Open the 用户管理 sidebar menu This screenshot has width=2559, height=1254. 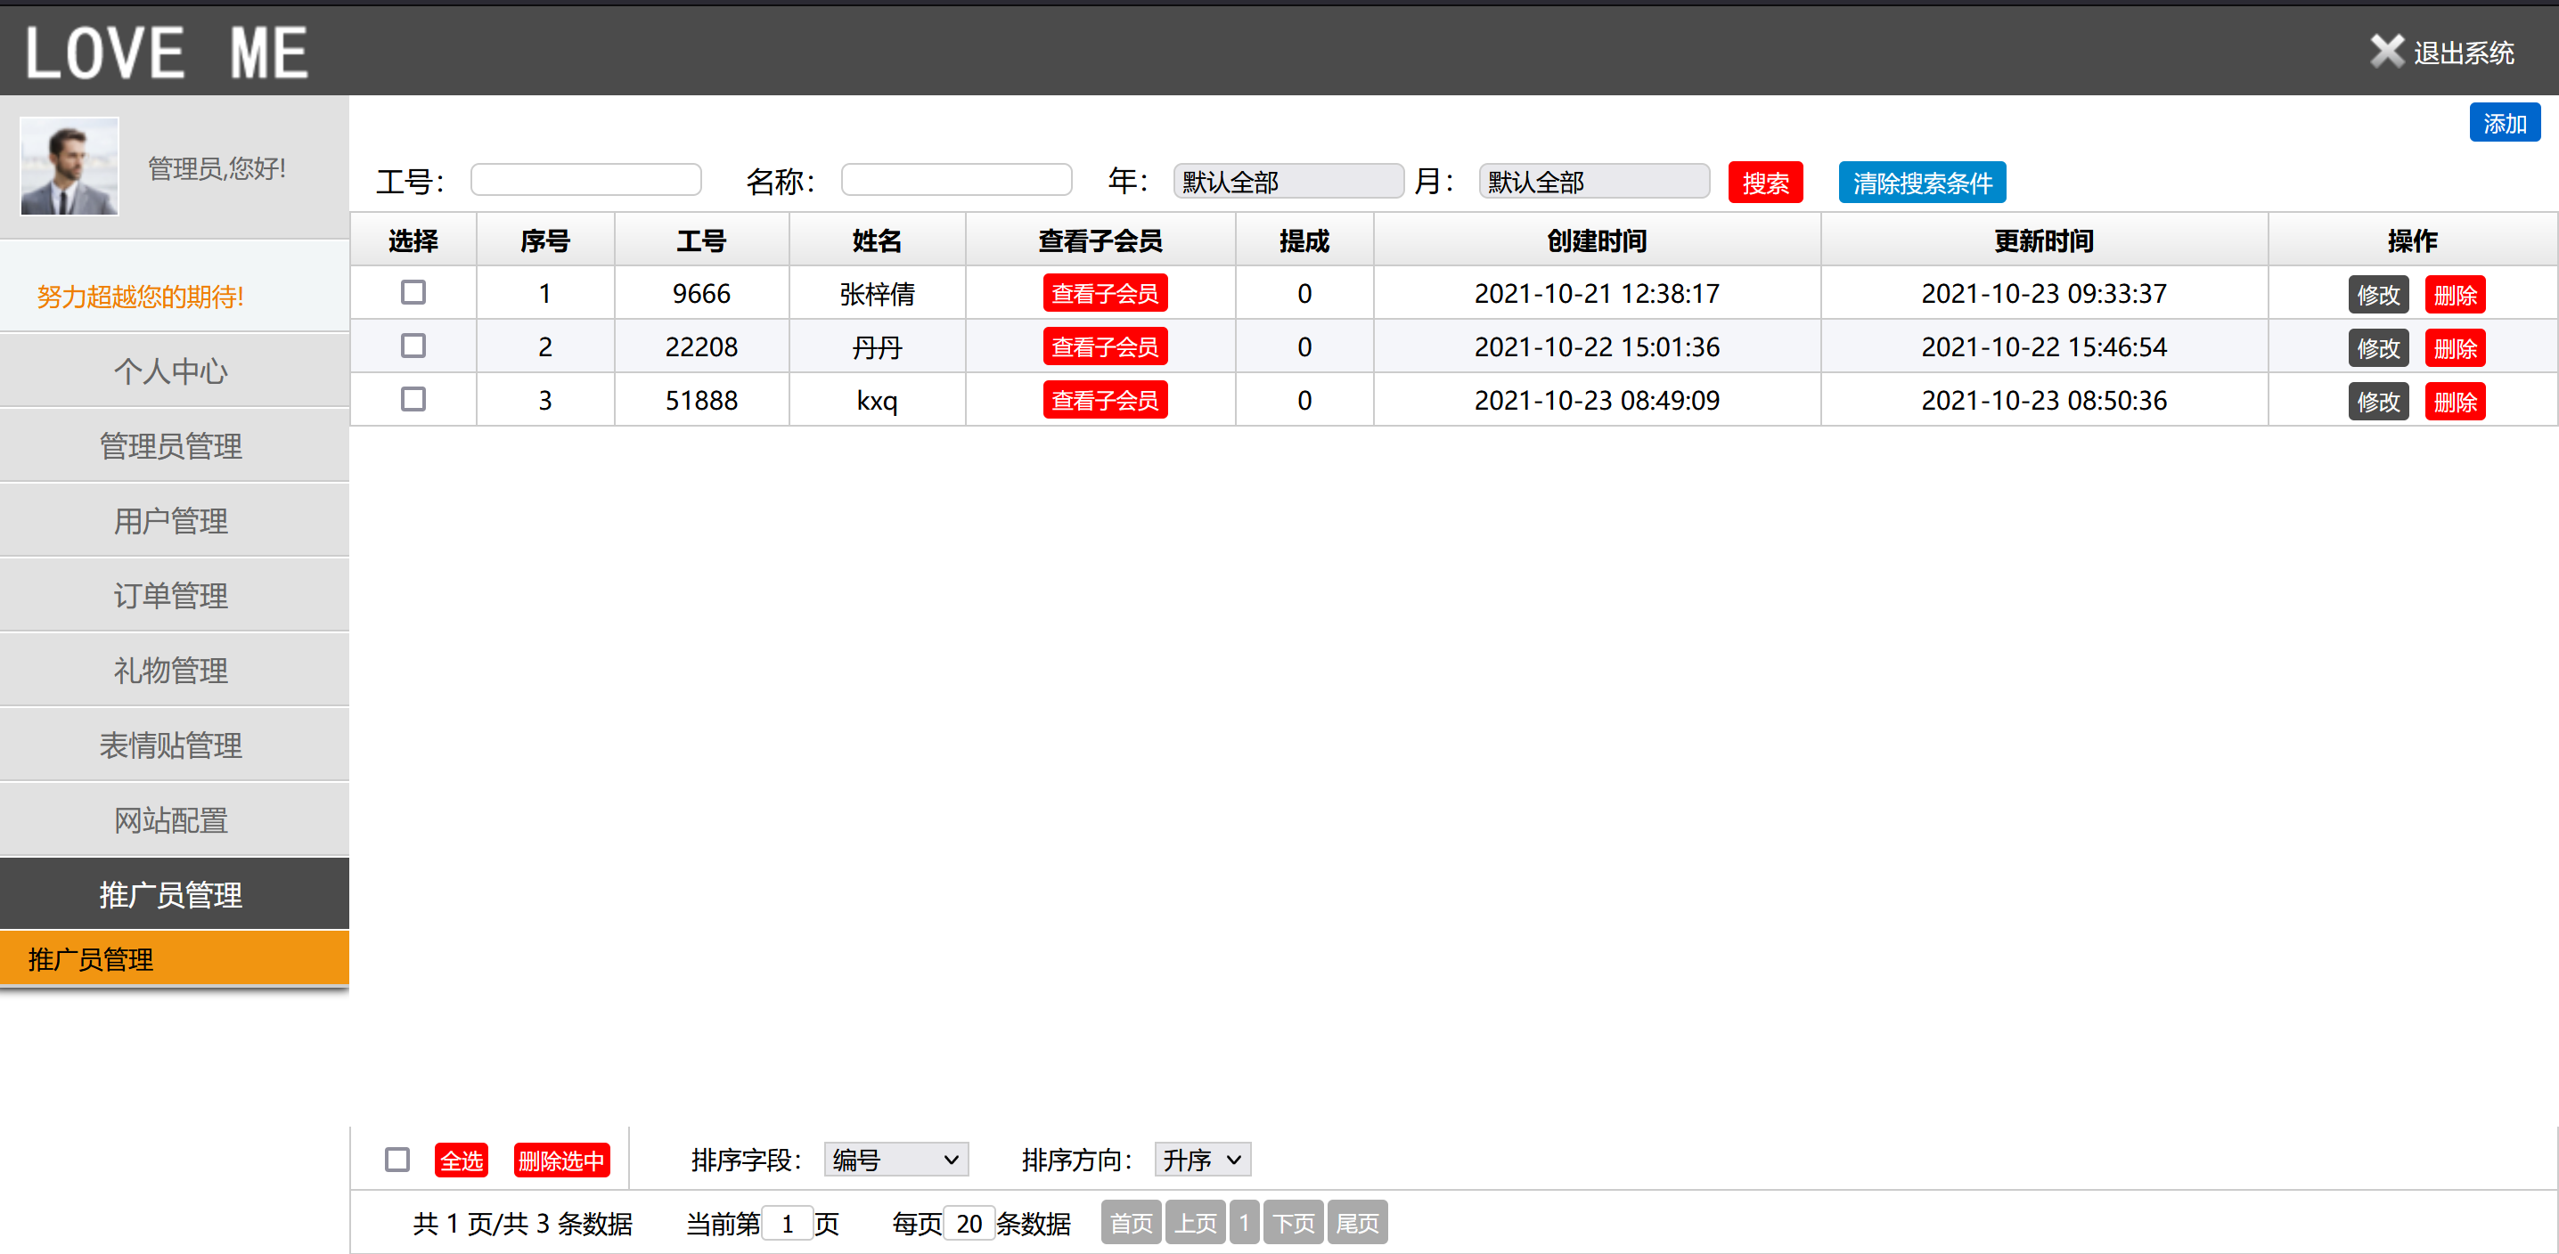[171, 520]
